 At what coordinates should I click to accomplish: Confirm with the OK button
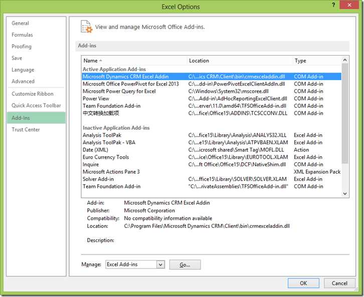303,283
